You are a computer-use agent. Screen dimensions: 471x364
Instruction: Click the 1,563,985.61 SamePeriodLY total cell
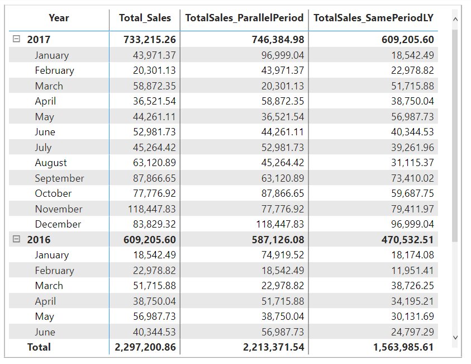[403, 347]
